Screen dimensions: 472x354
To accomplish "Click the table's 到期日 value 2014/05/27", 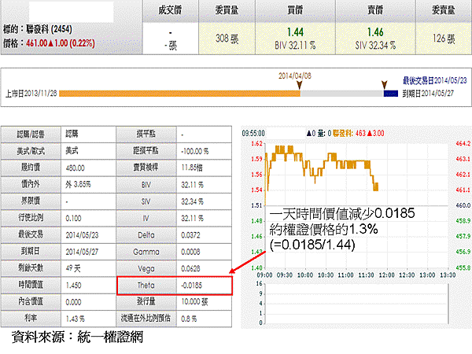I will coord(82,252).
